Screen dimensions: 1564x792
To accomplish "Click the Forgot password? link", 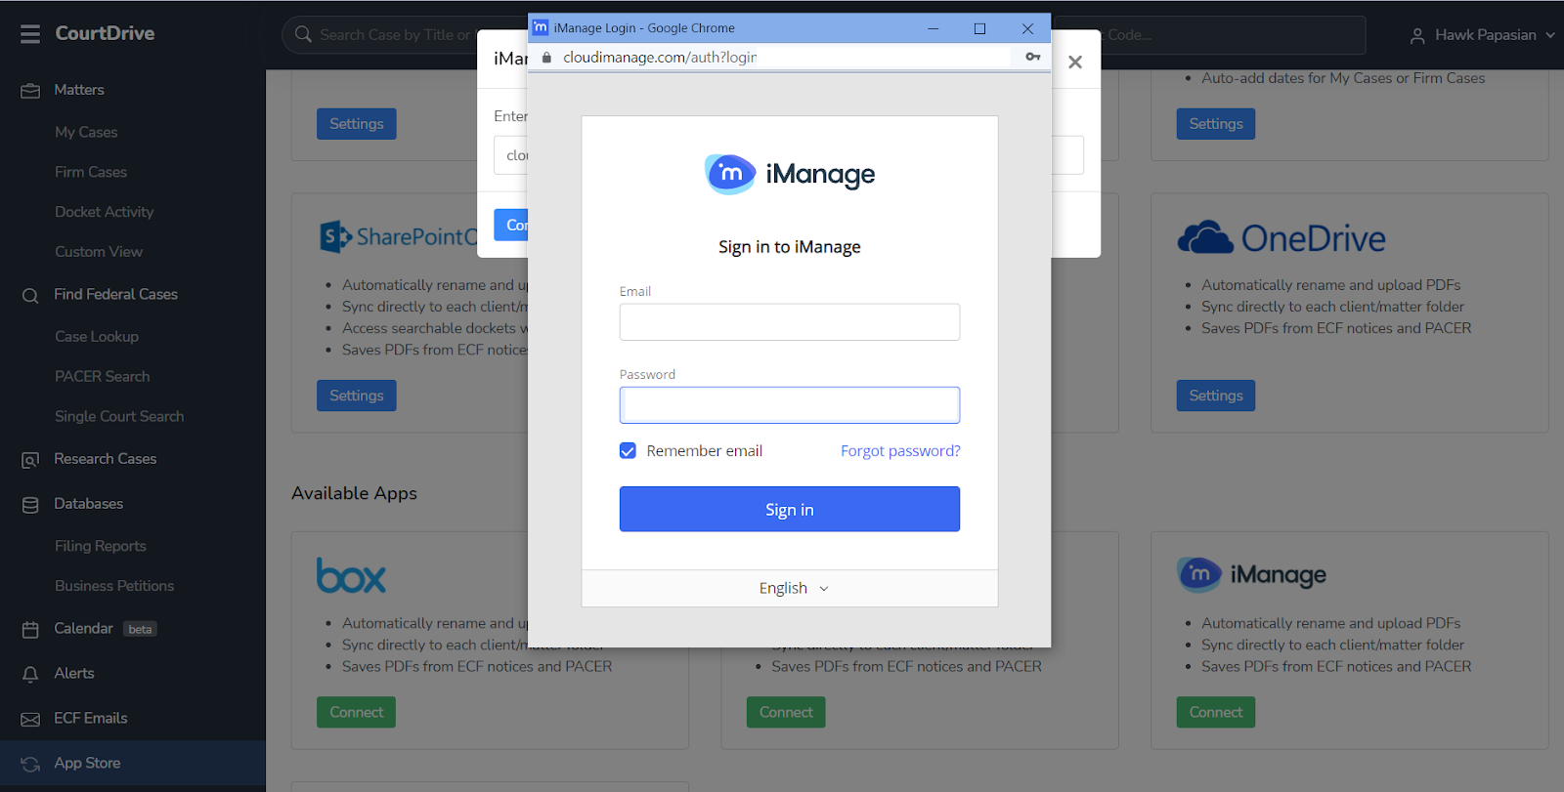I will [900, 450].
